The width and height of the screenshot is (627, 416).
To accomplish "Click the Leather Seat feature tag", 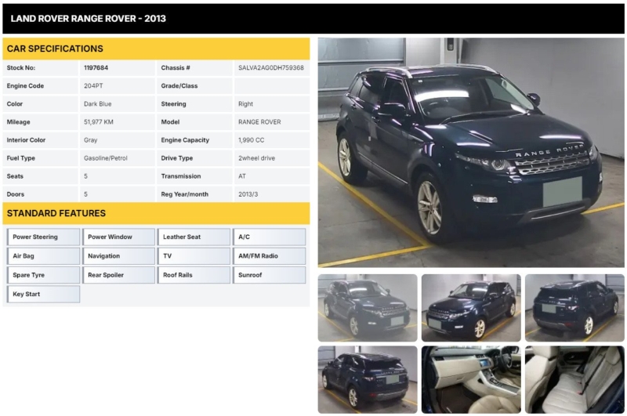I will pos(194,237).
